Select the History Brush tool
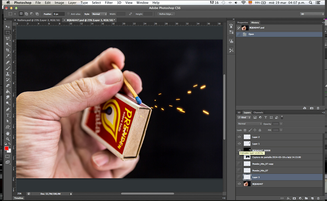This screenshot has width=327, height=201. pos(8,80)
